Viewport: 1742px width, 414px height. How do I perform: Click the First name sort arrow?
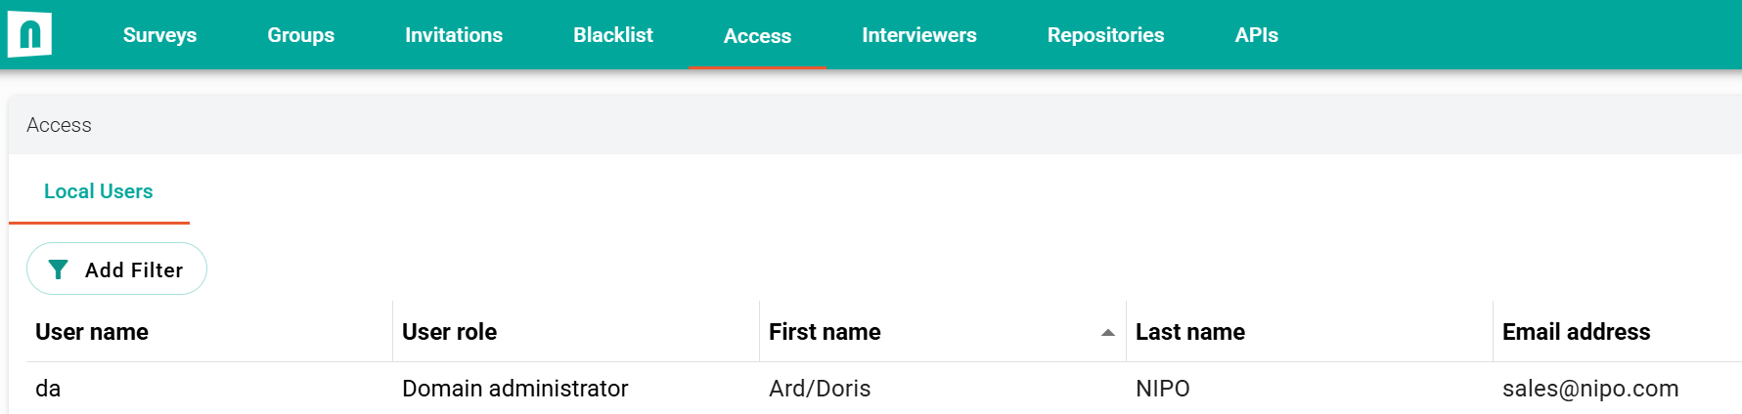(x=1107, y=333)
